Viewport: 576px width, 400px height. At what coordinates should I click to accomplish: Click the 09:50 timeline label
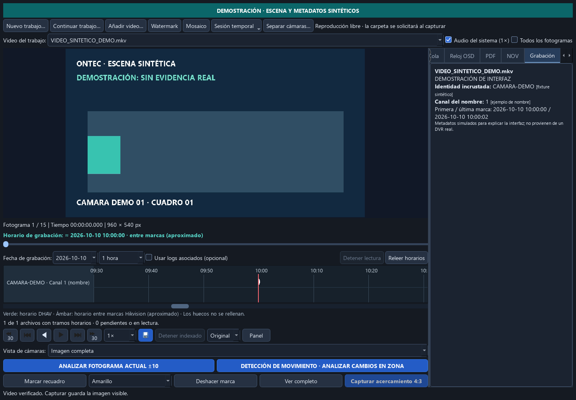206,270
